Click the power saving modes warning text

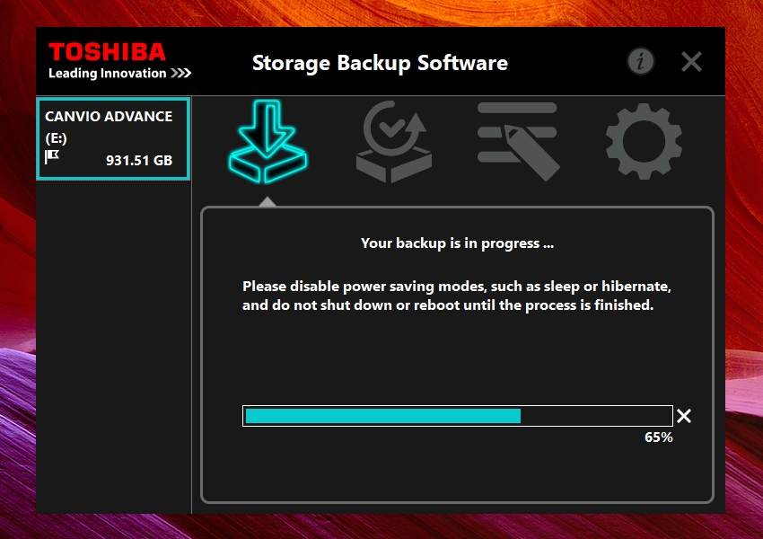point(457,296)
